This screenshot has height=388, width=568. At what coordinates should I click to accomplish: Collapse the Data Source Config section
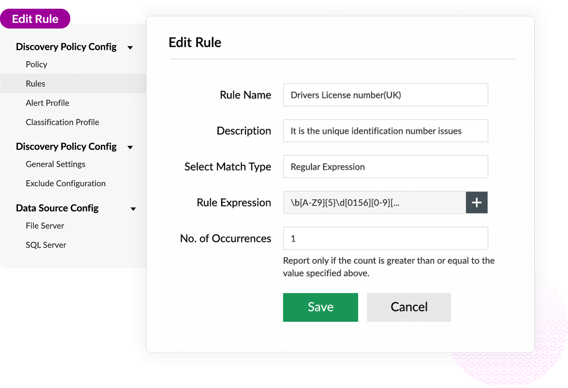133,209
